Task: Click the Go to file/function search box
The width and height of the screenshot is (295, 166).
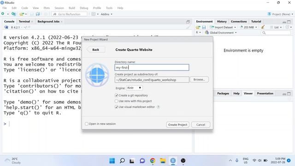Action: (x=69, y=14)
